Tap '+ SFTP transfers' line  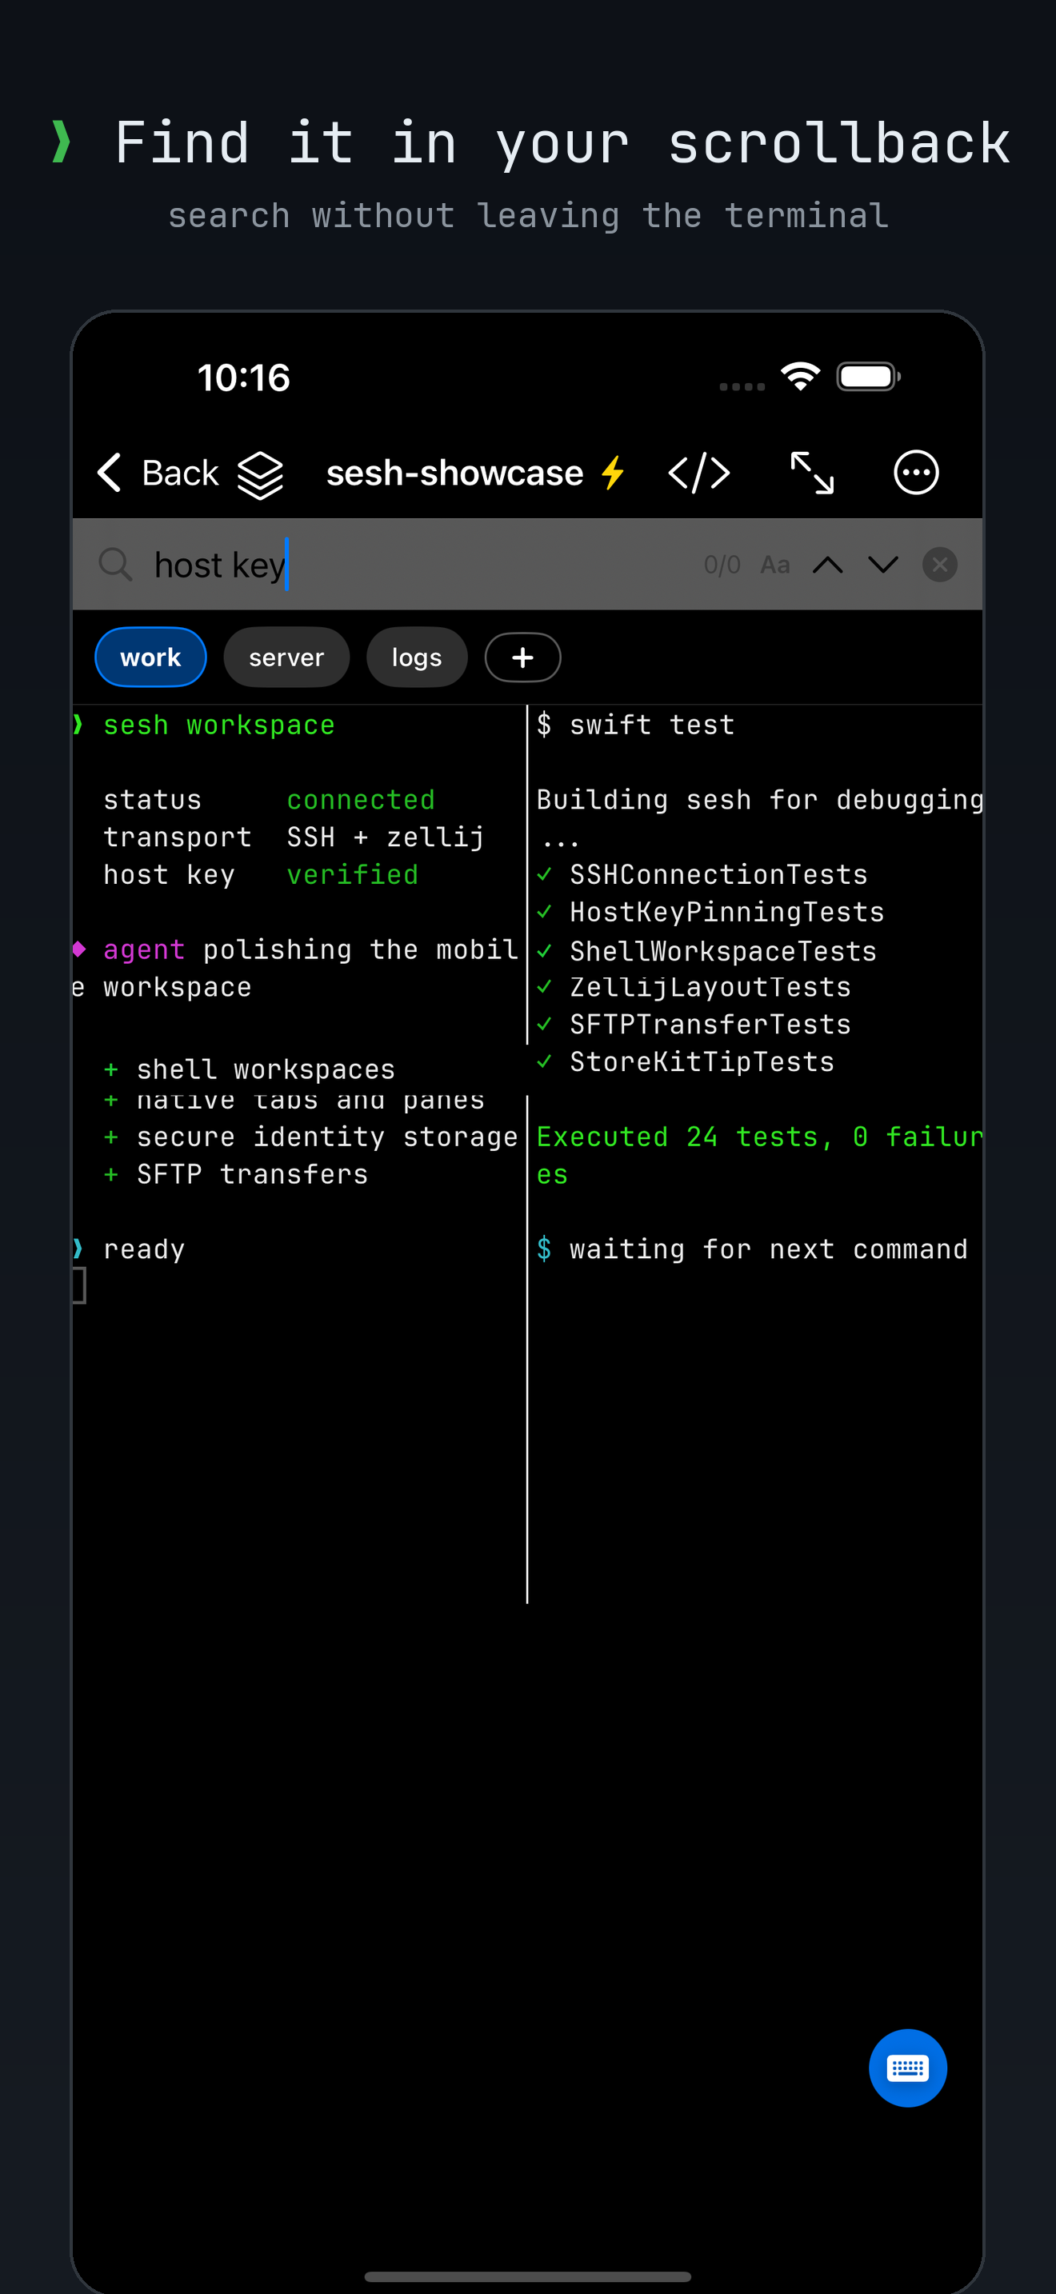236,1173
